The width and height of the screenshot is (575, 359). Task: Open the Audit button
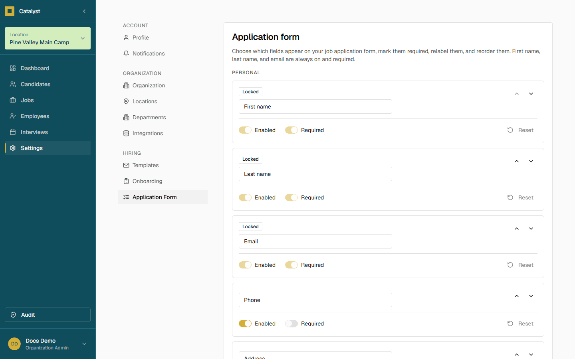coord(48,315)
